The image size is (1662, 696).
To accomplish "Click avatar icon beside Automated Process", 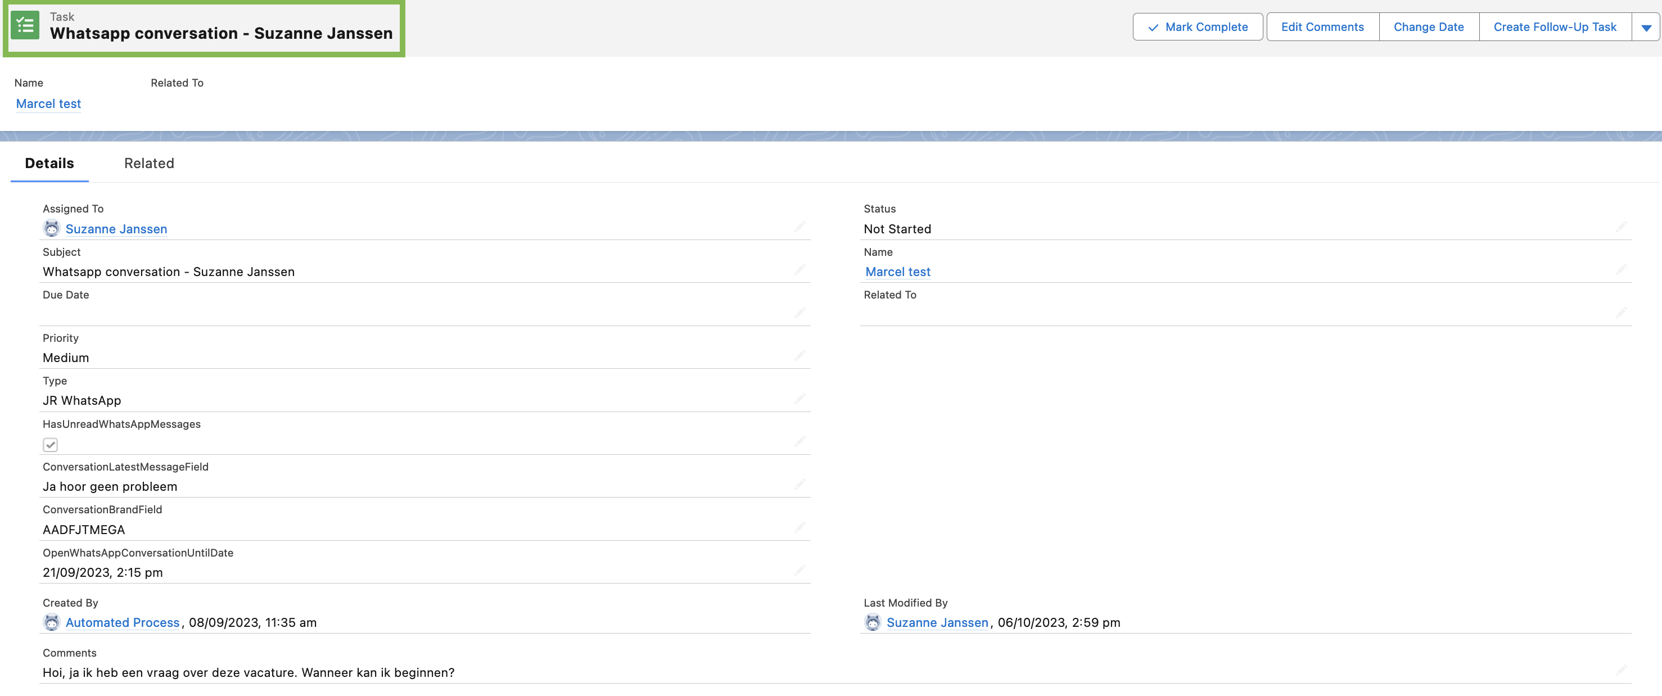I will point(52,622).
